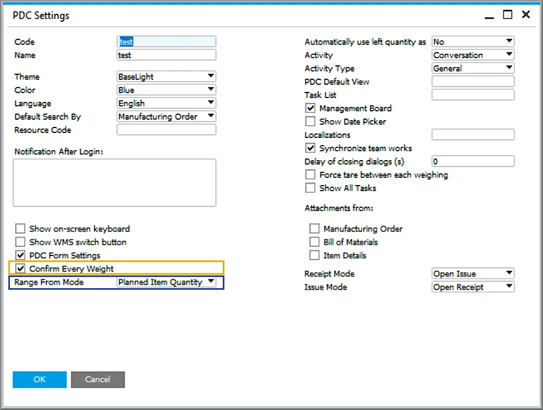Toggle Show on-screen keyboard checkbox
This screenshot has width=543, height=410.
pos(21,228)
